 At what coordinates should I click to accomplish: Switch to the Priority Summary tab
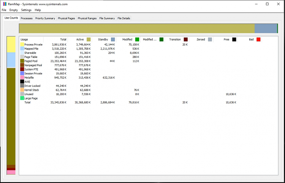tap(45, 18)
